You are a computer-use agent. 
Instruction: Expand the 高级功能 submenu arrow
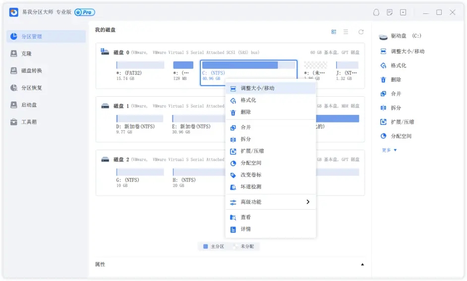308,202
